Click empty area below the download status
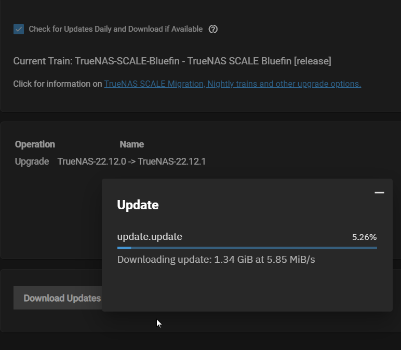This screenshot has height=350, width=401. click(x=247, y=288)
